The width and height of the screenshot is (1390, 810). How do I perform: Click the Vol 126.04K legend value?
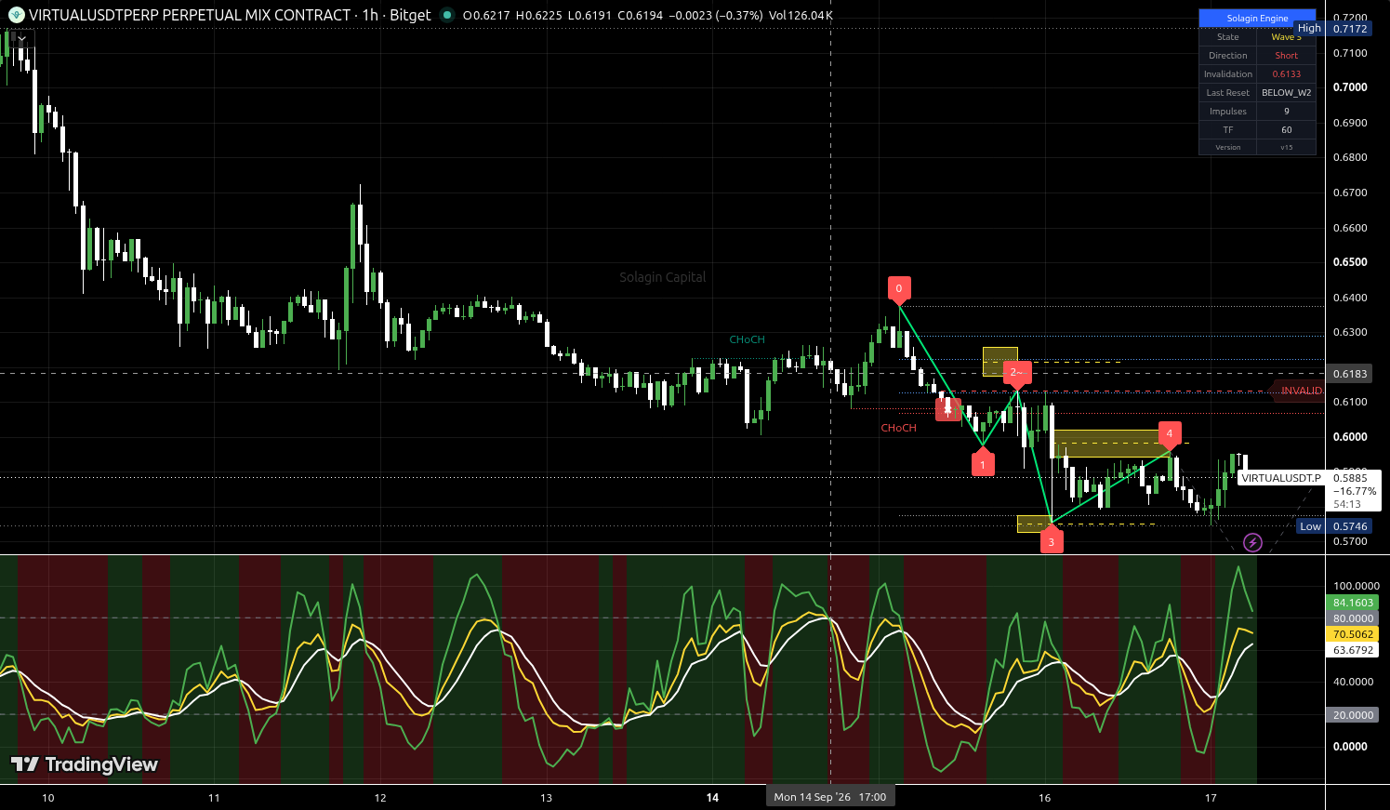[801, 16]
